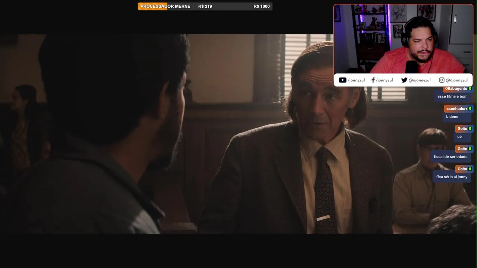Select the chat message 'fica sério aí jonny'
Screen dimensions: 477x268
[x=452, y=177]
